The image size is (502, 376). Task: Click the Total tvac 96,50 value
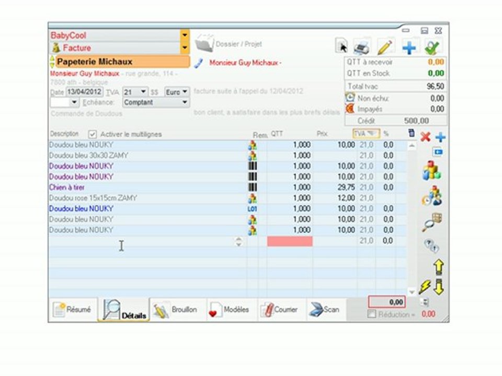point(435,86)
